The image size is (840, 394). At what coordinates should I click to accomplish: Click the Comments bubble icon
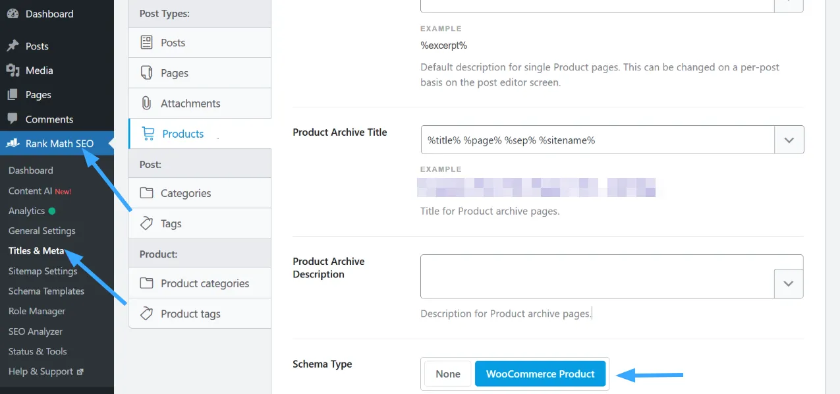(x=13, y=119)
